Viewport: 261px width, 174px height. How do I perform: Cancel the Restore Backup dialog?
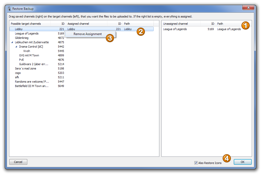pos(18,162)
